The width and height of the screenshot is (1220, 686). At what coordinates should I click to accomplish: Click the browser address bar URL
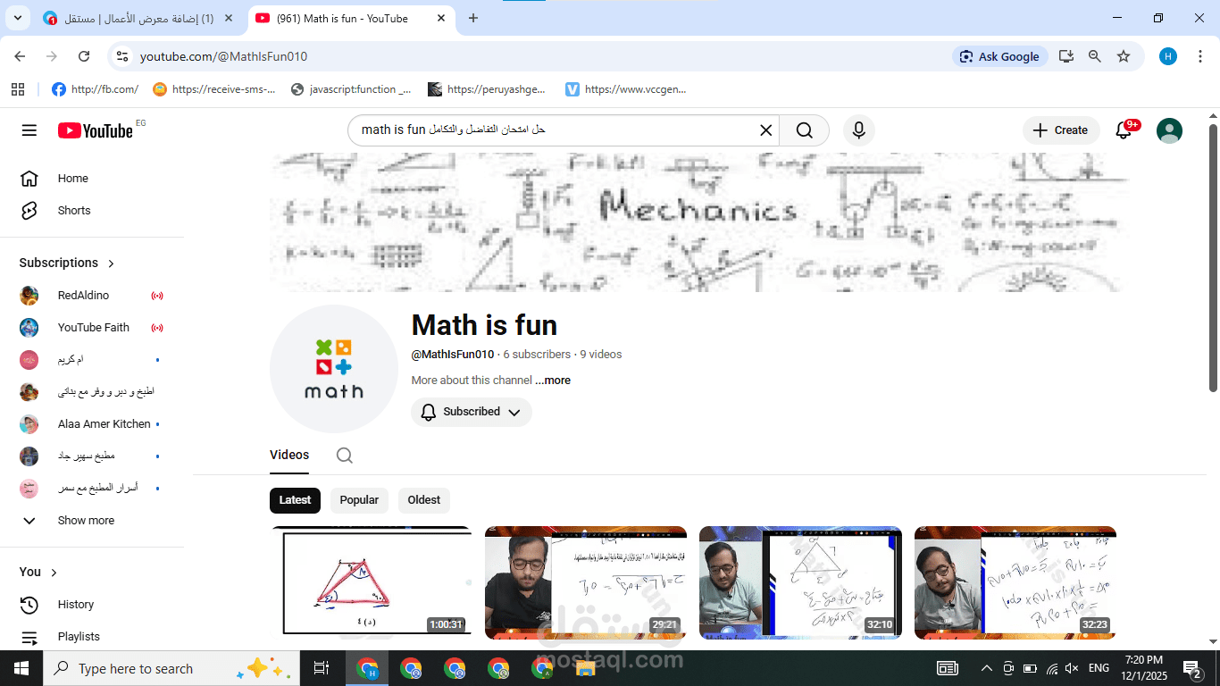pyautogui.click(x=223, y=56)
